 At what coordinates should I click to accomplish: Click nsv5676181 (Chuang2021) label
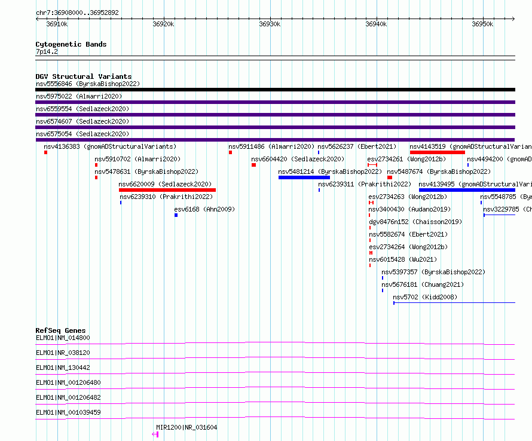point(423,284)
